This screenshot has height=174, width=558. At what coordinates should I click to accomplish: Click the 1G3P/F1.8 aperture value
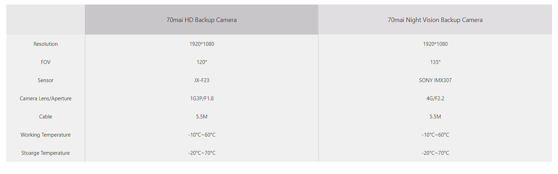point(202,99)
